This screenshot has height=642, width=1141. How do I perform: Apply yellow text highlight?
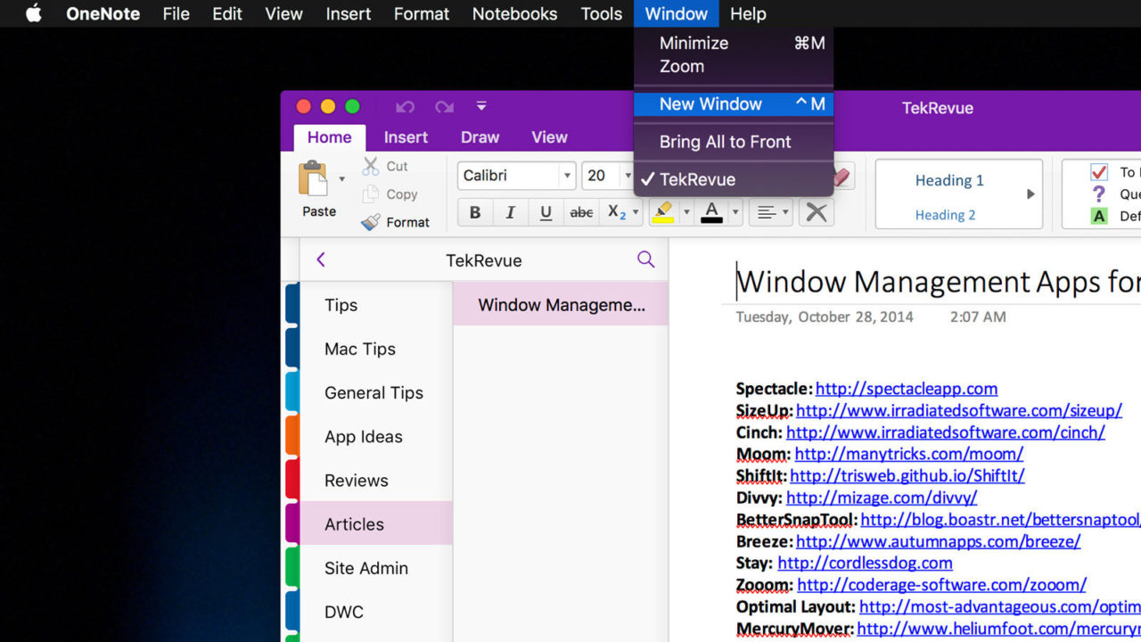662,212
